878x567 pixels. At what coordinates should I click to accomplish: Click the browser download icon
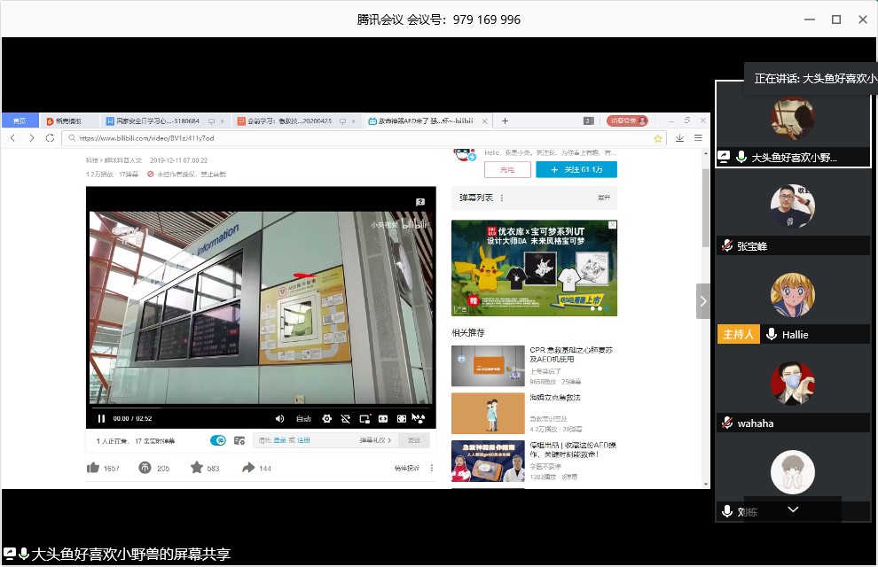point(679,138)
